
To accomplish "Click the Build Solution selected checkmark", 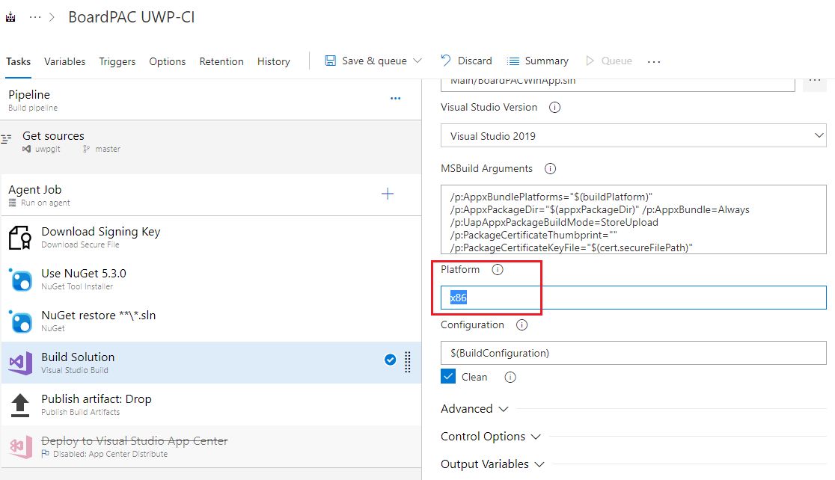I will click(x=391, y=360).
